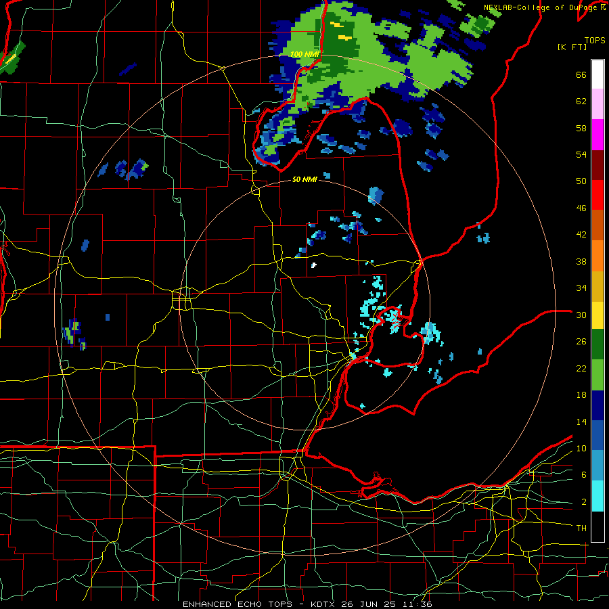Click the 100 NMI range ring label
Screen dimensions: 609x609
(304, 54)
